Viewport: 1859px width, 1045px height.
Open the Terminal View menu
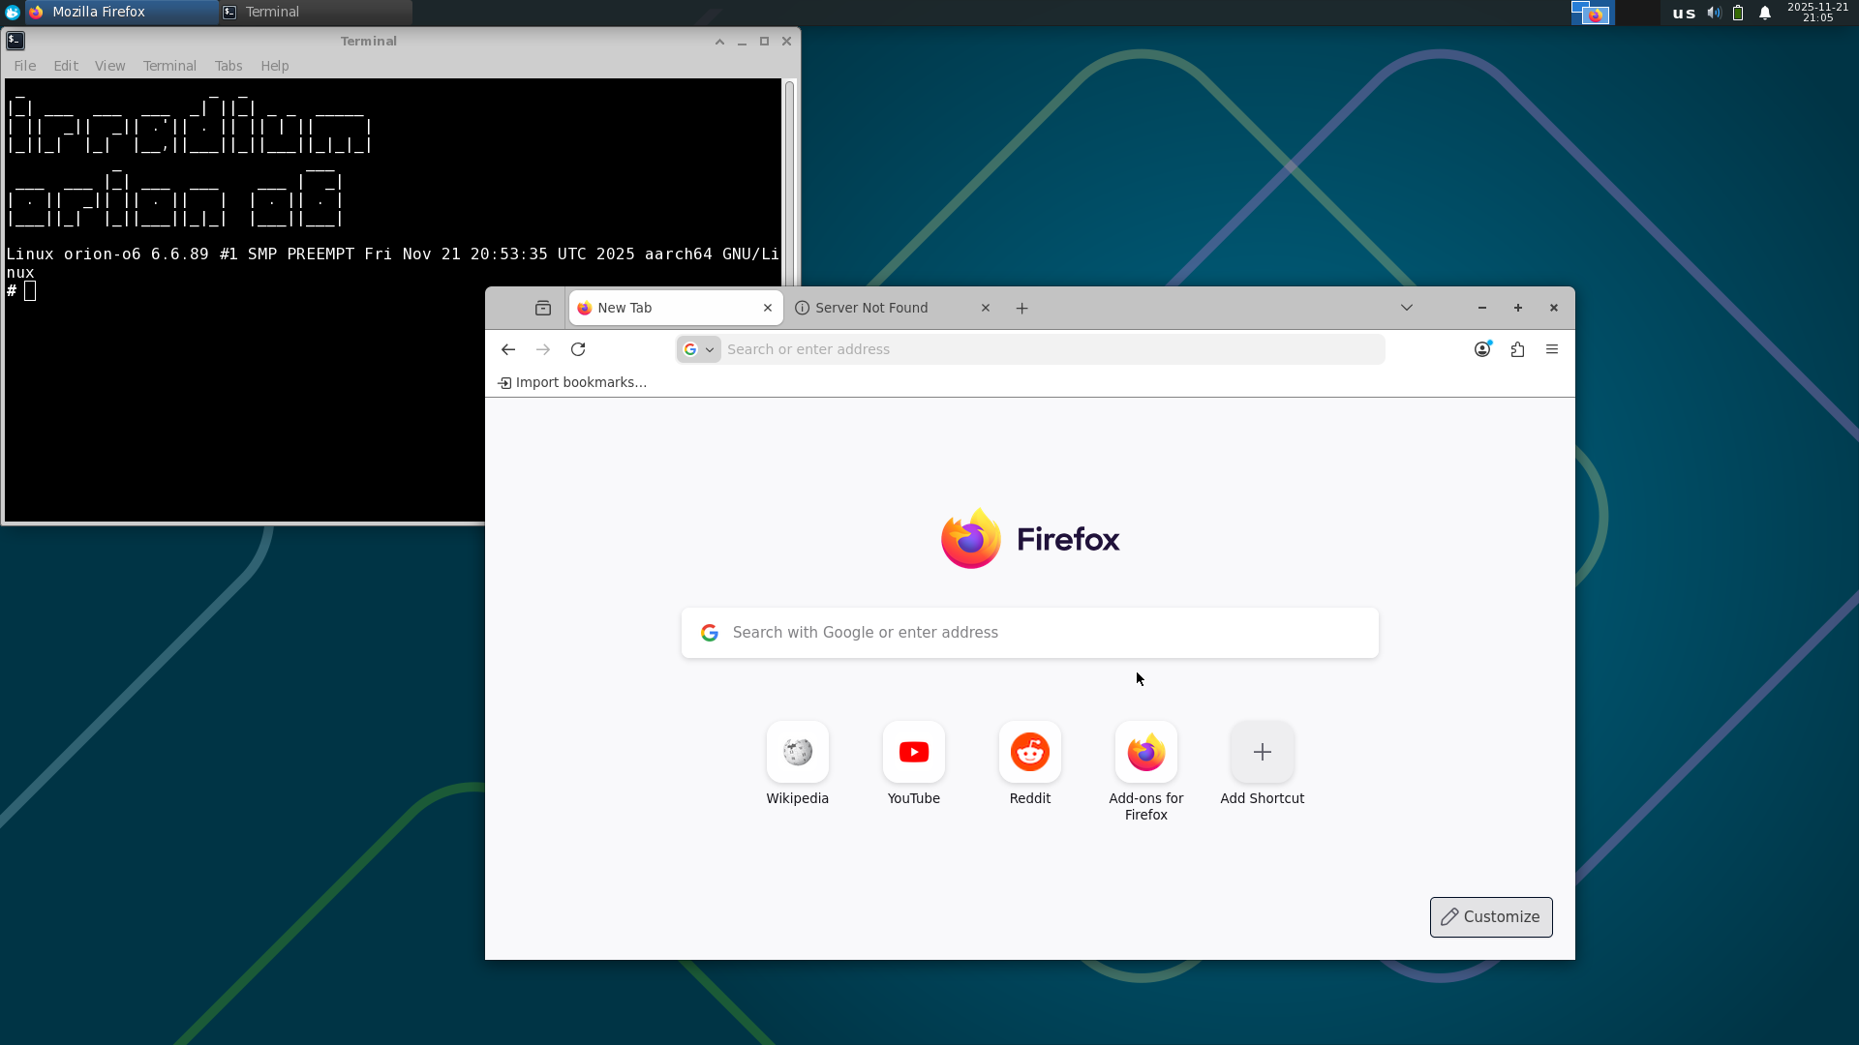tap(110, 66)
